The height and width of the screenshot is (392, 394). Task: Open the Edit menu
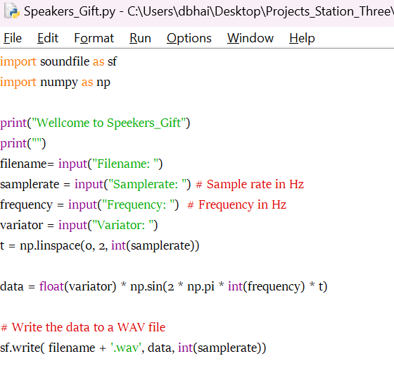[48, 38]
